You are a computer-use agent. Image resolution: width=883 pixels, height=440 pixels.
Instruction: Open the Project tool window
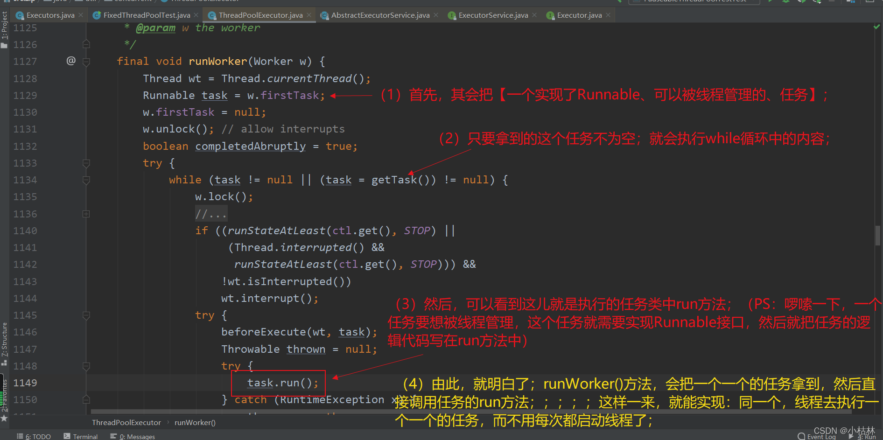4,29
